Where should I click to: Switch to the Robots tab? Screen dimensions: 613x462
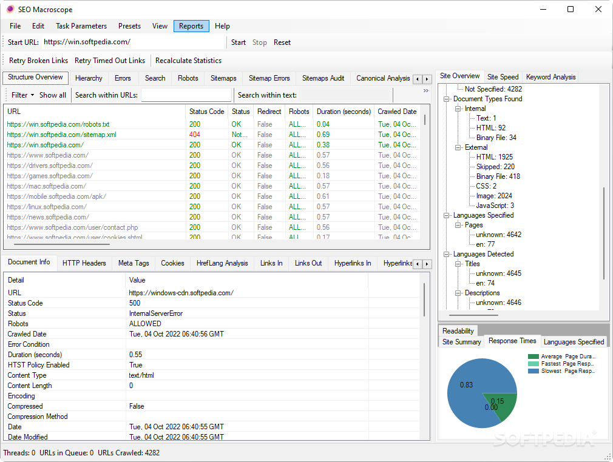click(x=188, y=78)
